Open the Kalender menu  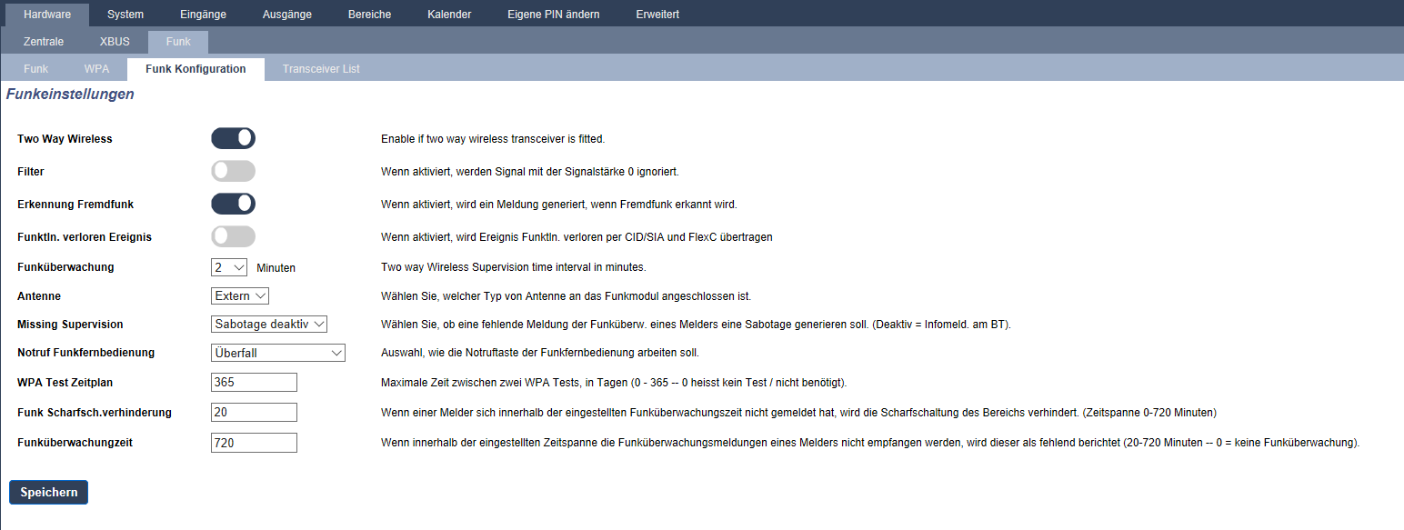(449, 15)
